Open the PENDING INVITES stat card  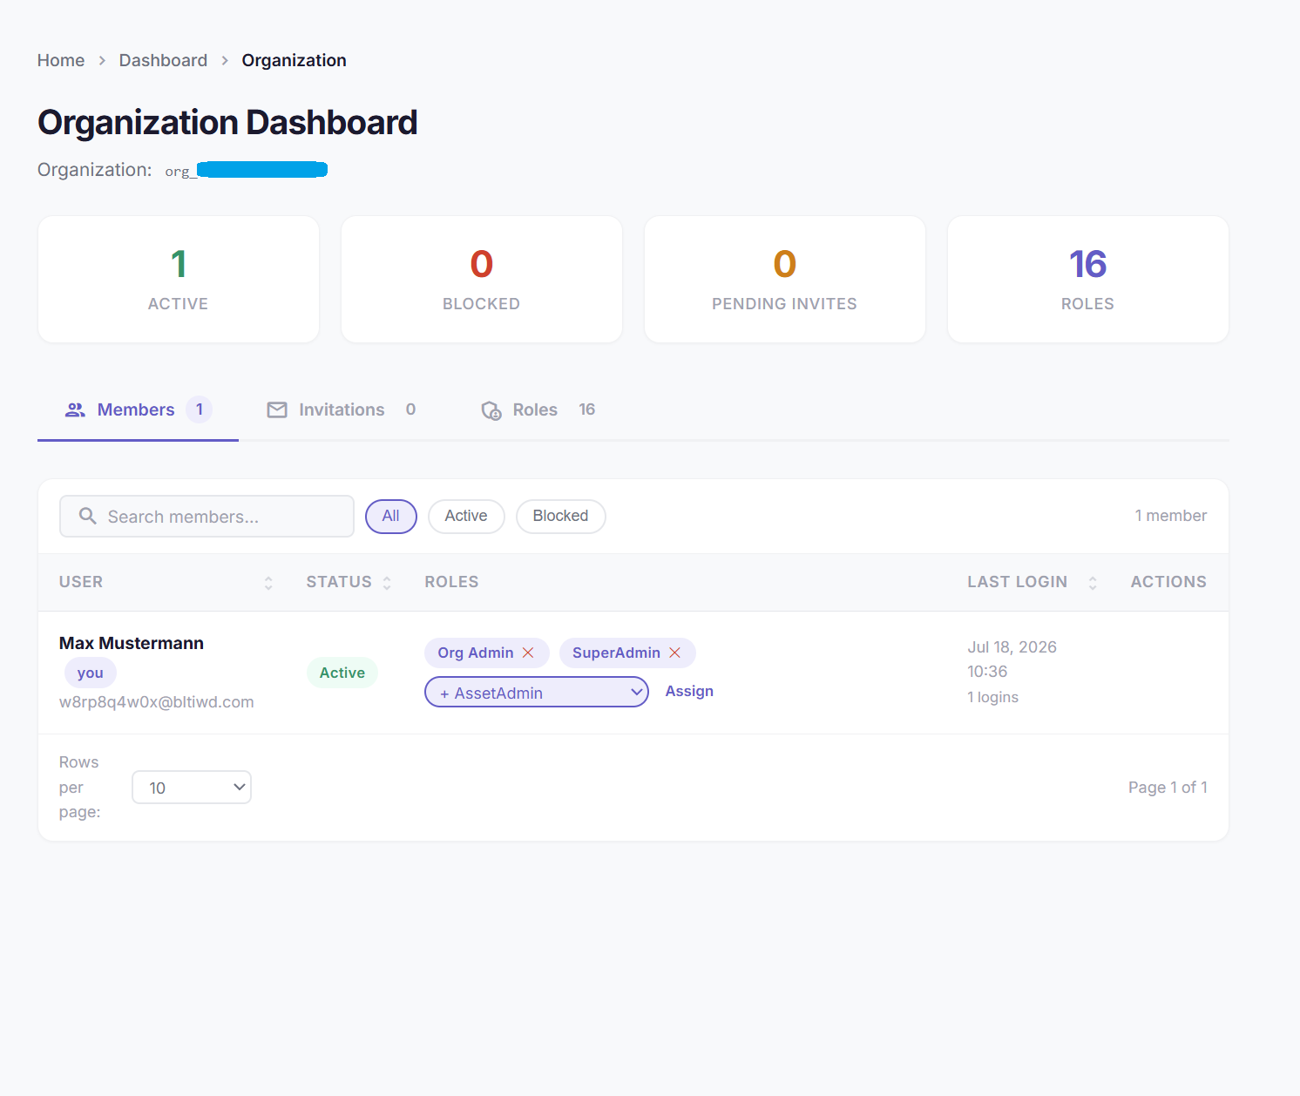point(785,279)
